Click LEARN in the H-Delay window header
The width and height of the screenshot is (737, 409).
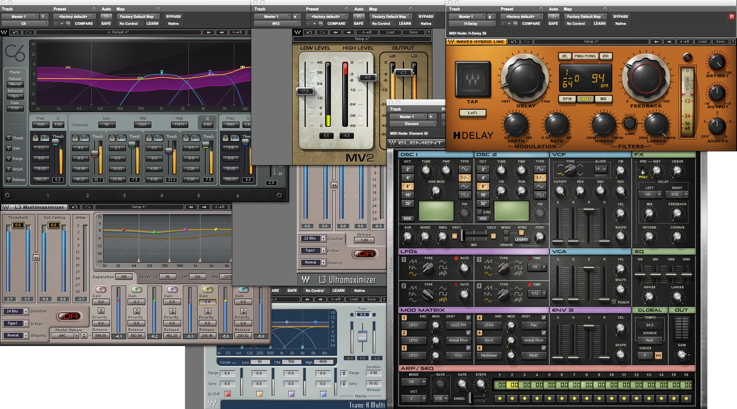click(x=599, y=23)
